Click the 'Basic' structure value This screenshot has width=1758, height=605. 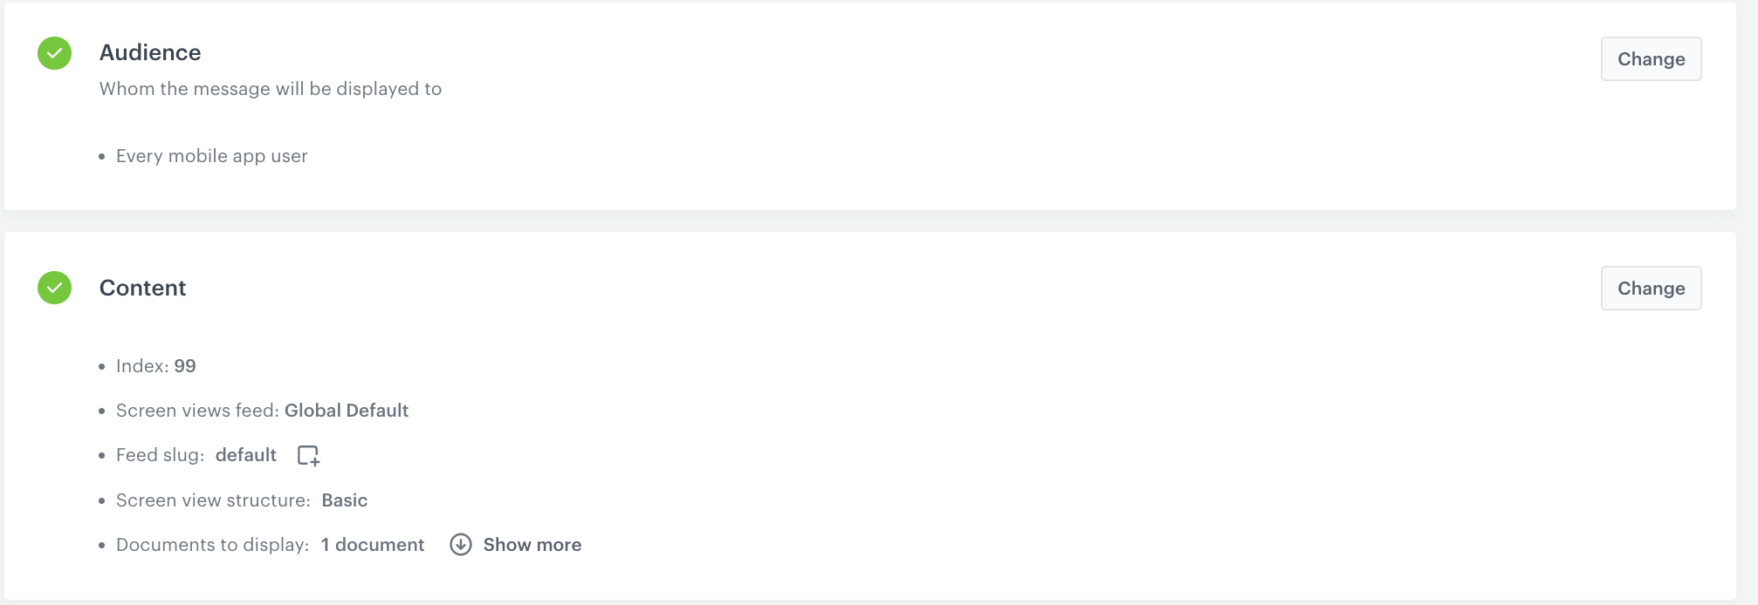pos(345,500)
